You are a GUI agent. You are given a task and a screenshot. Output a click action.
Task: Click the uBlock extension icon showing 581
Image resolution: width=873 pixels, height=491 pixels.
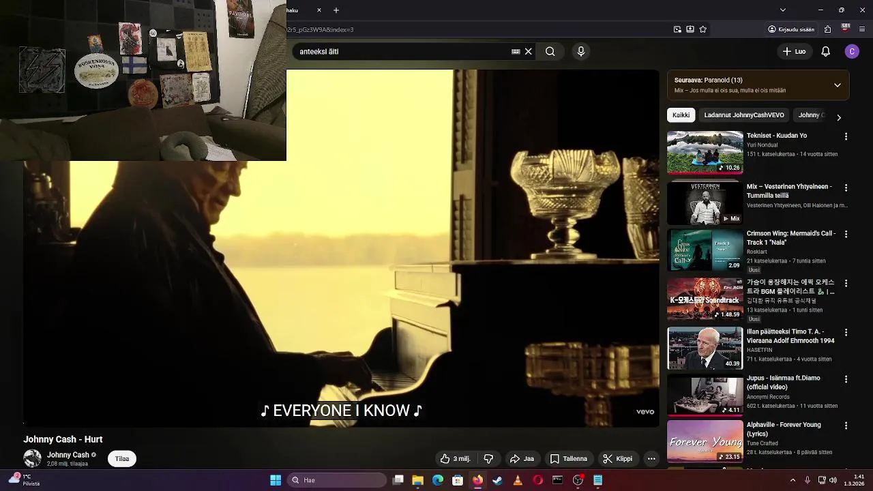coord(845,29)
